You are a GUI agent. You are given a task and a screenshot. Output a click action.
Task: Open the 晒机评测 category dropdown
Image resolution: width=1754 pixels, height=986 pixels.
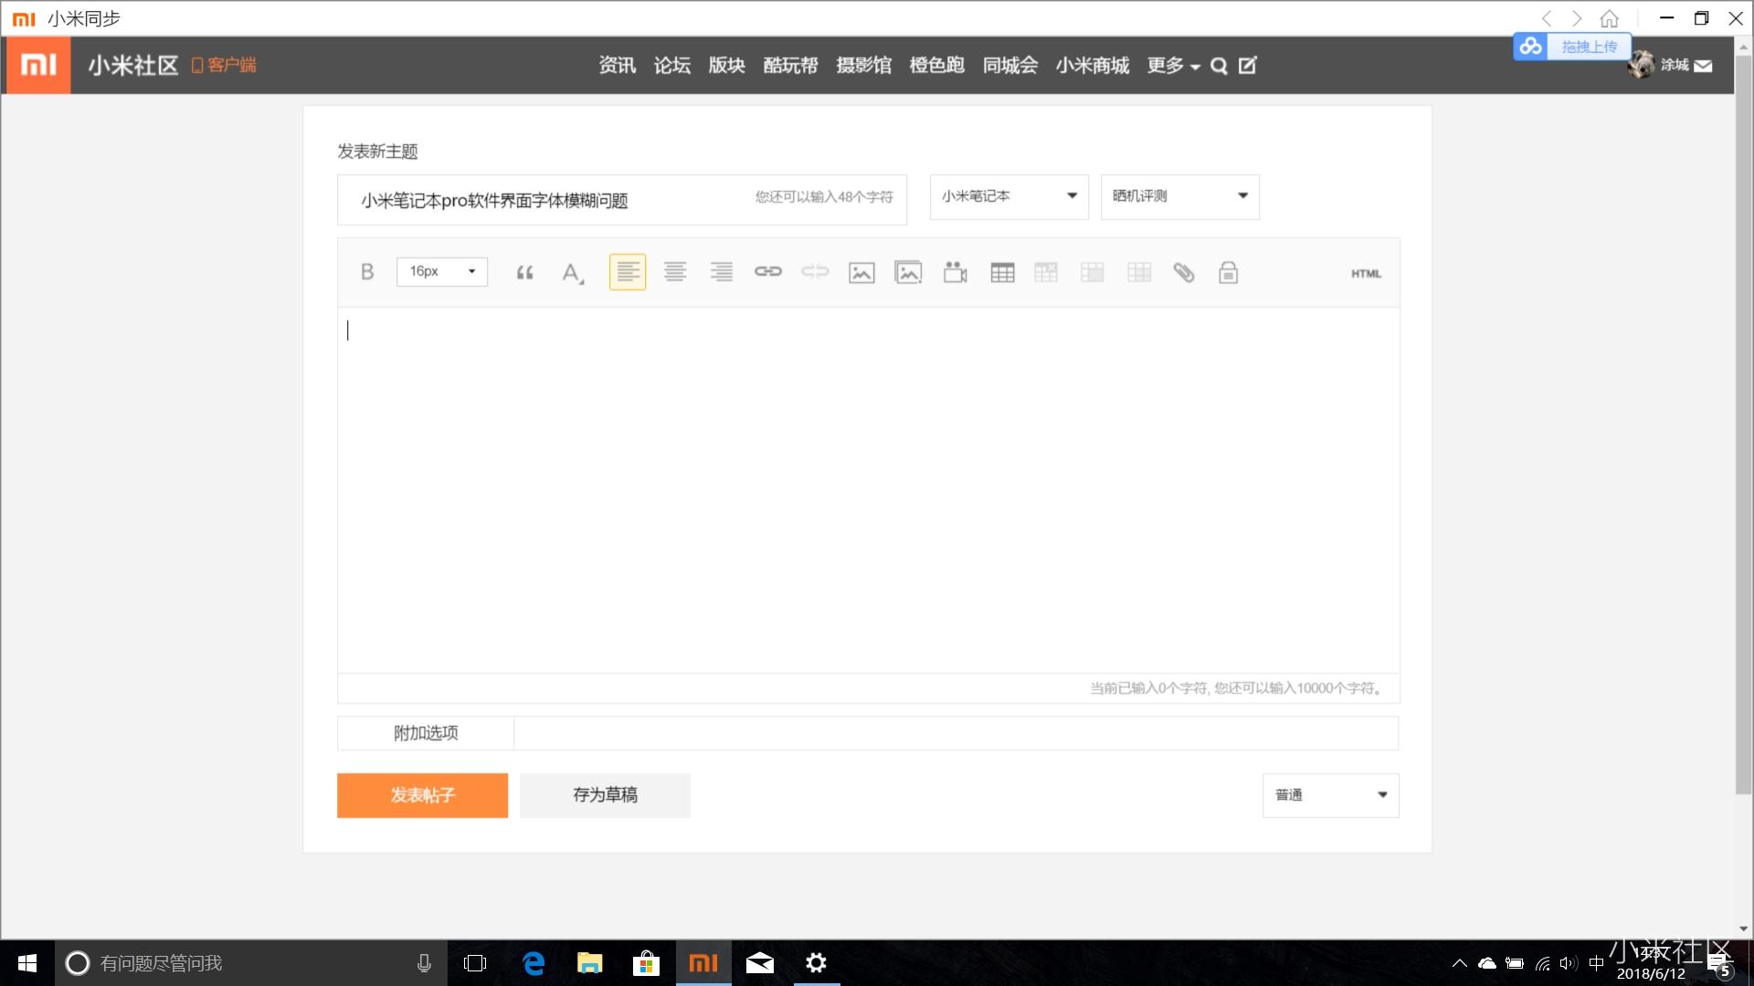pos(1178,195)
